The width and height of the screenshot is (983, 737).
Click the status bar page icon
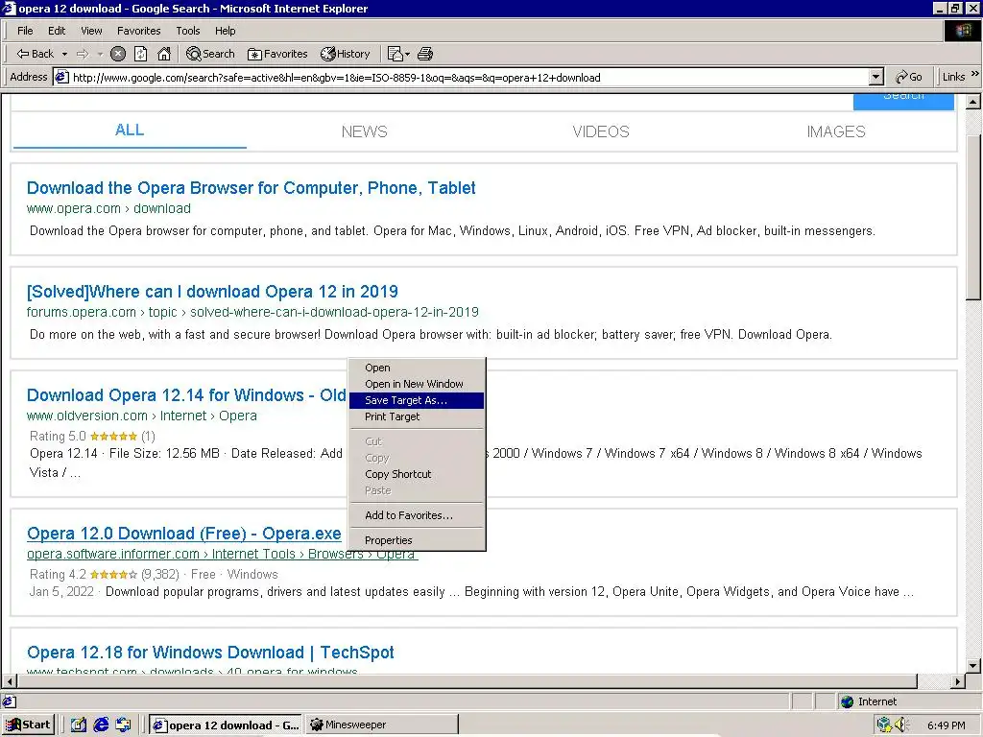pos(10,701)
